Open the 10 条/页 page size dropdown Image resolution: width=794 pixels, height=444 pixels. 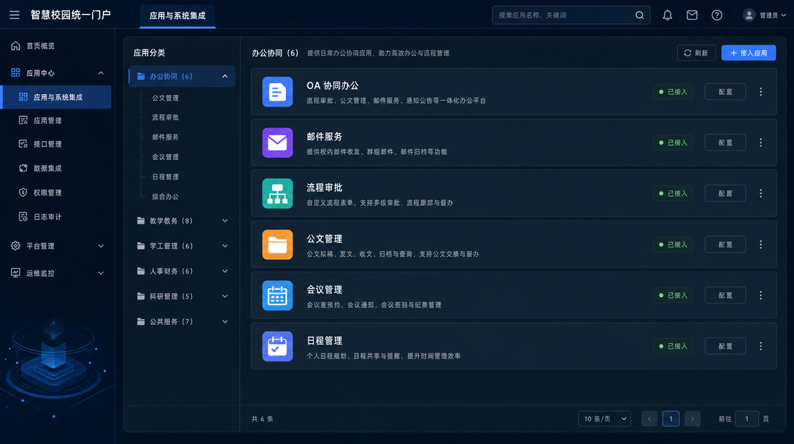(x=604, y=418)
